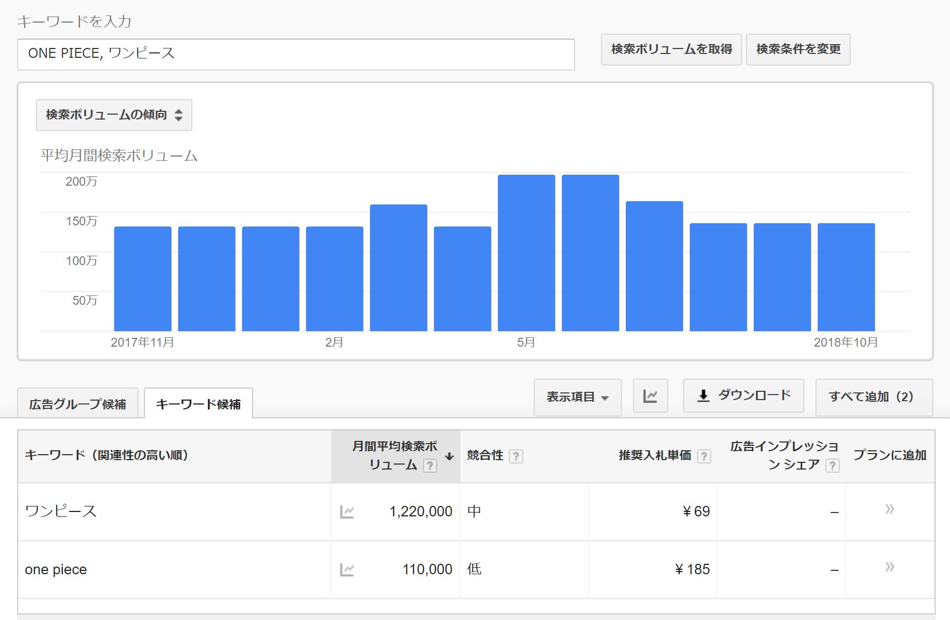Open help icon next to 競合性 column
Viewport: 950px width, 620px height.
[516, 456]
